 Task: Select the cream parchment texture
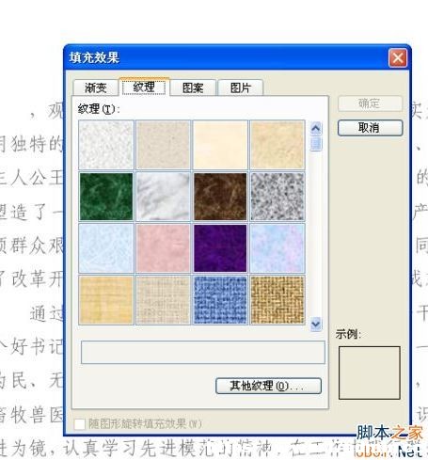[220, 145]
